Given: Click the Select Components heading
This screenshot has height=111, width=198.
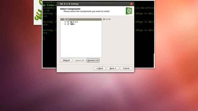Looking at the screenshot, I should point(70,9).
